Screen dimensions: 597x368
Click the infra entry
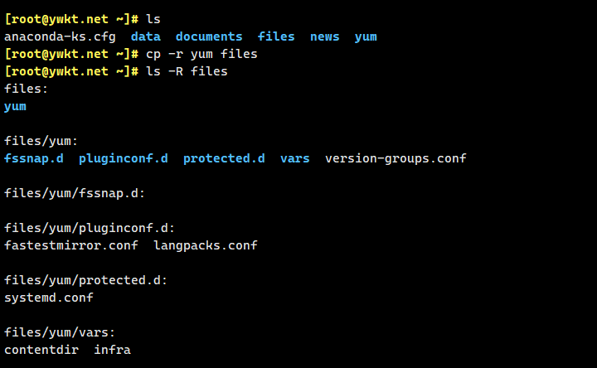112,350
